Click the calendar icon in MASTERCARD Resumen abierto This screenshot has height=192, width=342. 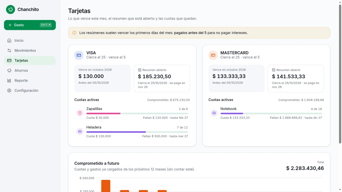pyautogui.click(x=274, y=70)
